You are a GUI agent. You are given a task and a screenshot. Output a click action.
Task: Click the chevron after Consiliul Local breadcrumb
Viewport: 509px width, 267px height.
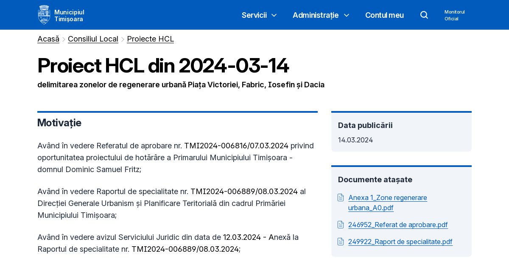(123, 39)
